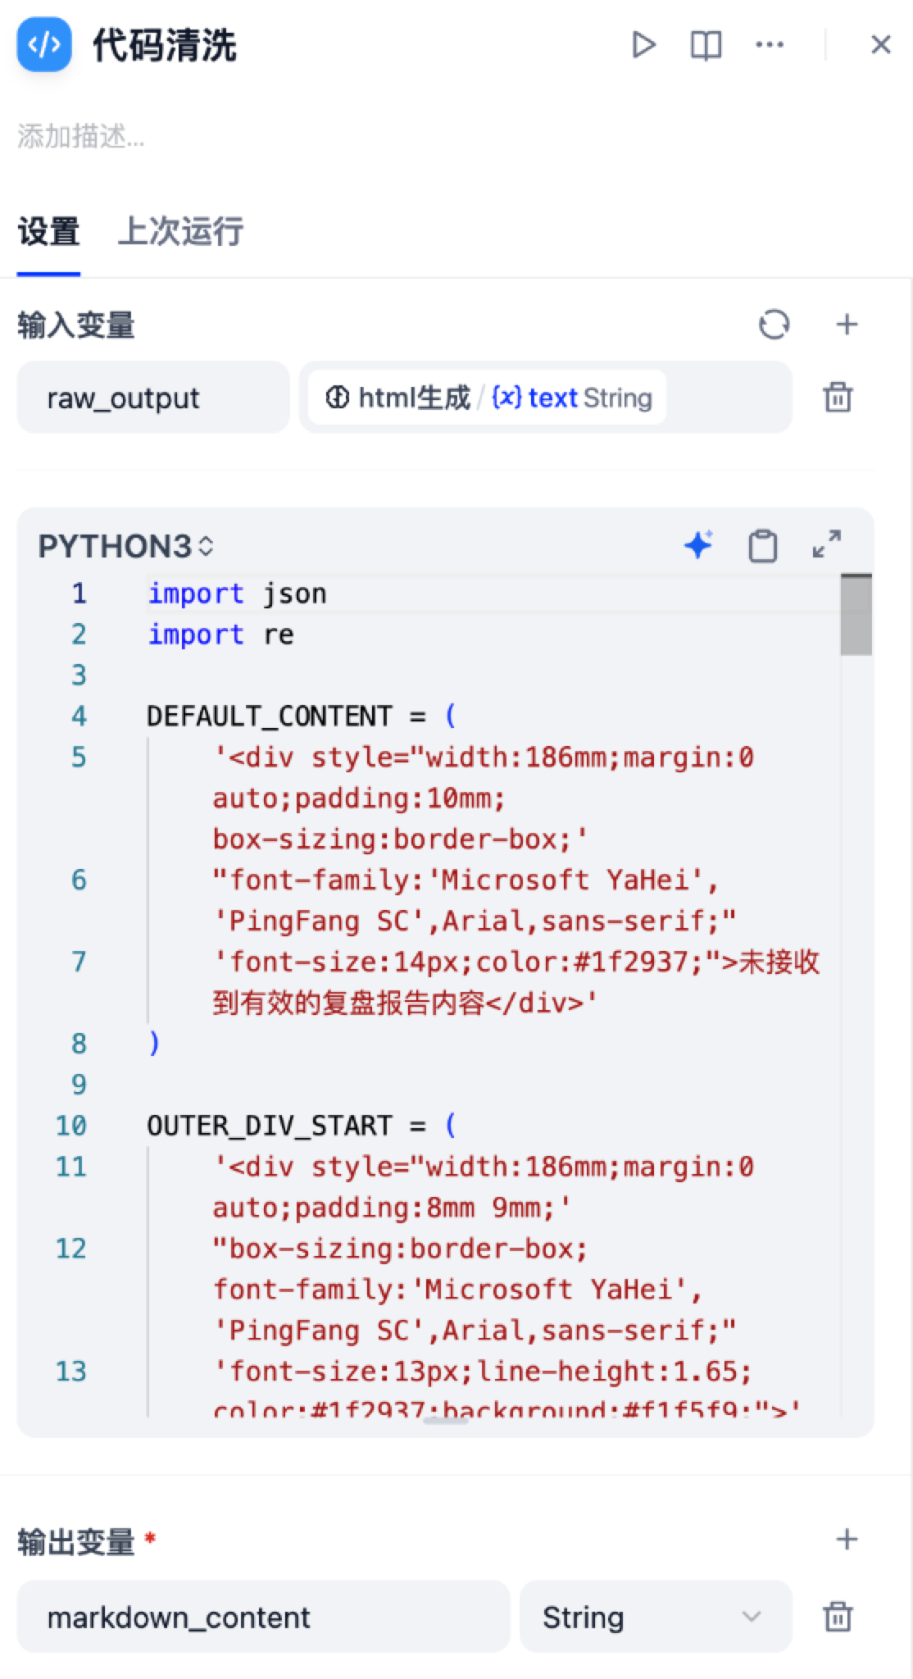The image size is (913, 1679).
Task: Delete the raw_output input variable
Action: tap(838, 398)
